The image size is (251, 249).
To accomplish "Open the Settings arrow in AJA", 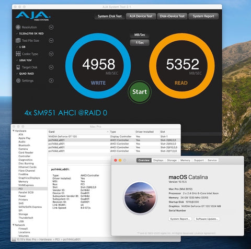I will pyautogui.click(x=51, y=80).
